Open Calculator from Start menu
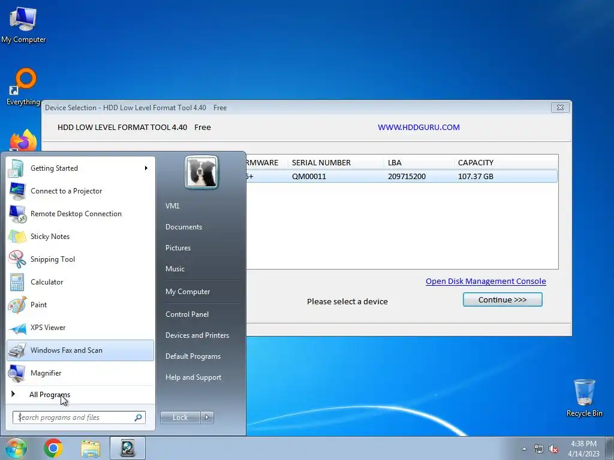 (80, 282)
